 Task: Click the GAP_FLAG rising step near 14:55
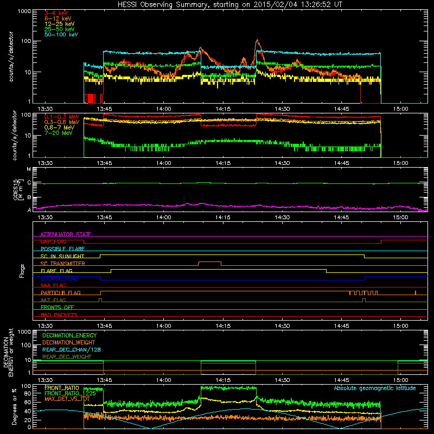[x=381, y=241]
